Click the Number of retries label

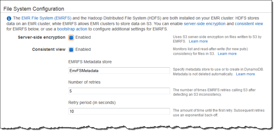coord(83,82)
